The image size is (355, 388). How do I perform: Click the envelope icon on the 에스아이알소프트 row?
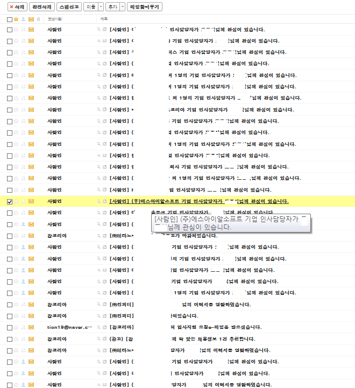pyautogui.click(x=31, y=201)
